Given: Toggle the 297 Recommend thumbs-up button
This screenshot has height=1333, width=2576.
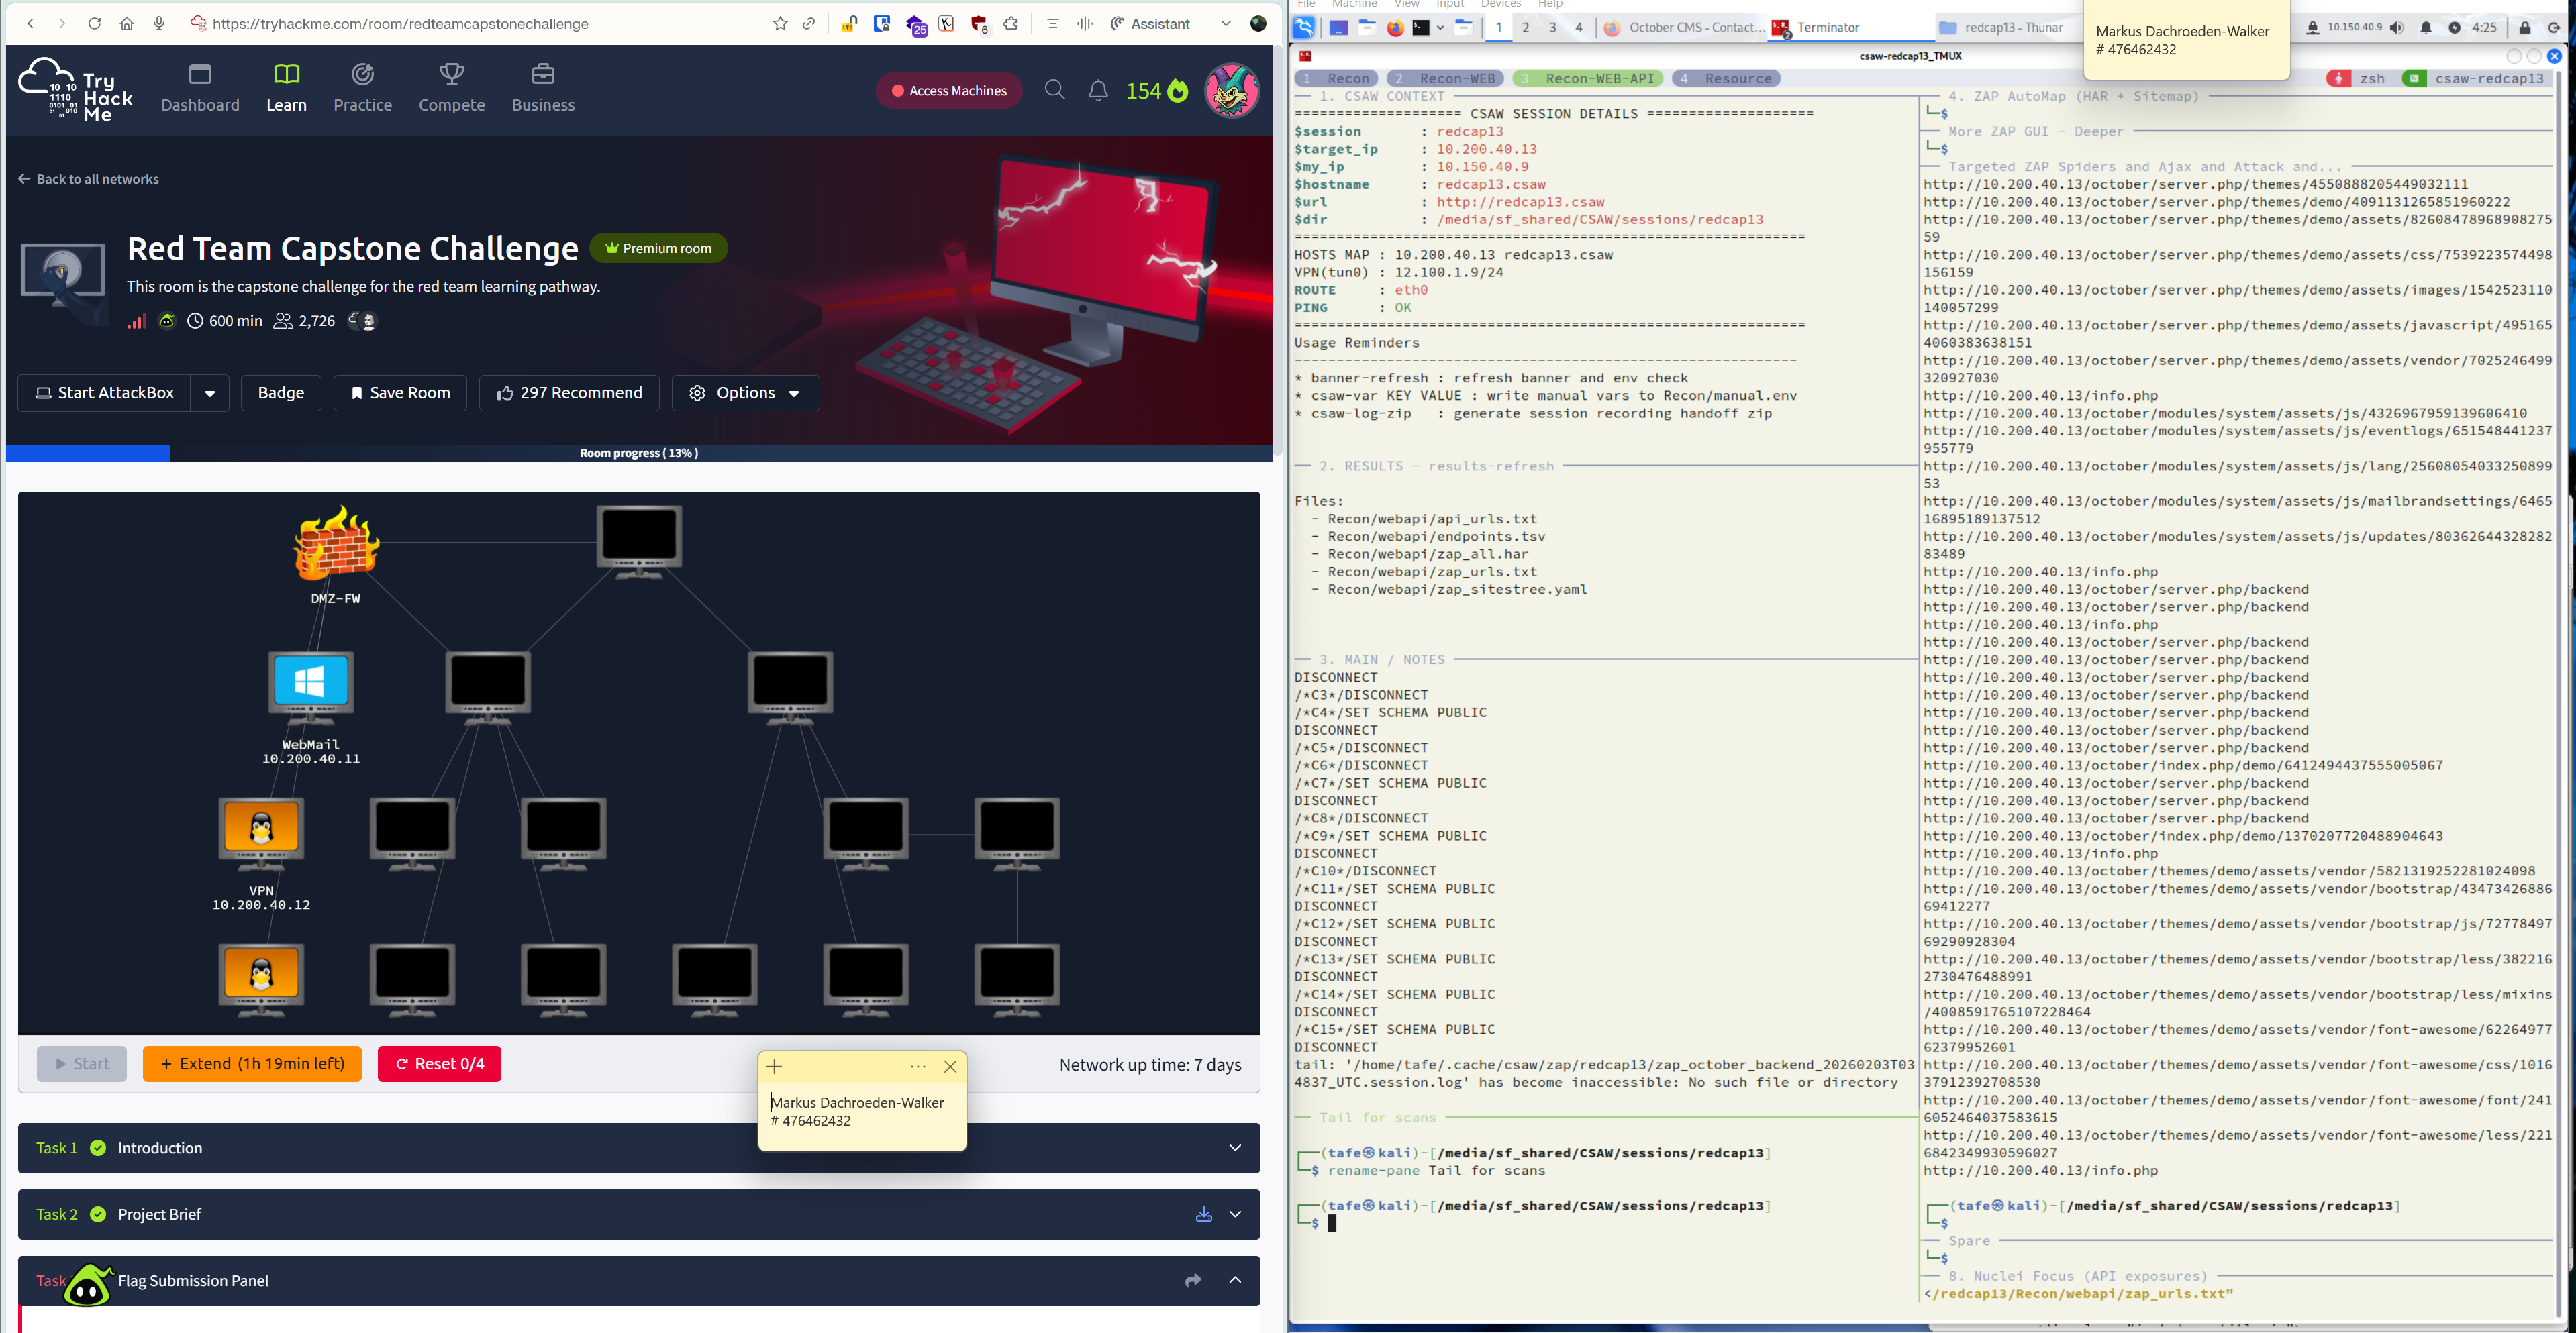Looking at the screenshot, I should (569, 392).
